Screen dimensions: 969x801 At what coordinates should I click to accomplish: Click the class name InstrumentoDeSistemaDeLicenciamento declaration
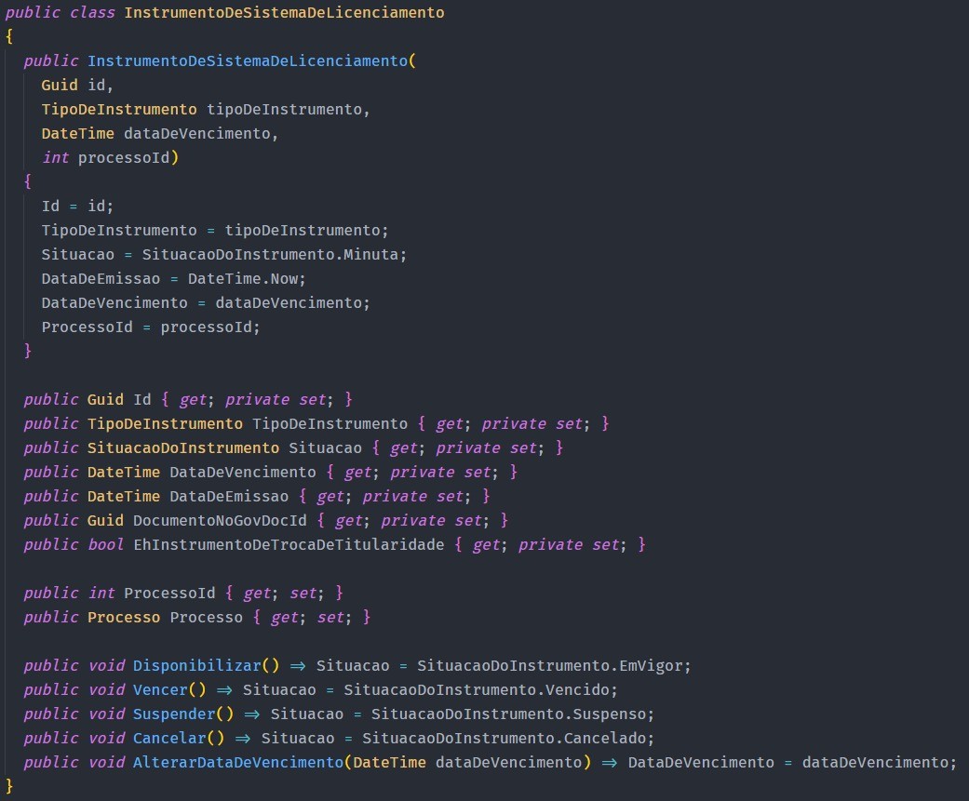pyautogui.click(x=284, y=12)
